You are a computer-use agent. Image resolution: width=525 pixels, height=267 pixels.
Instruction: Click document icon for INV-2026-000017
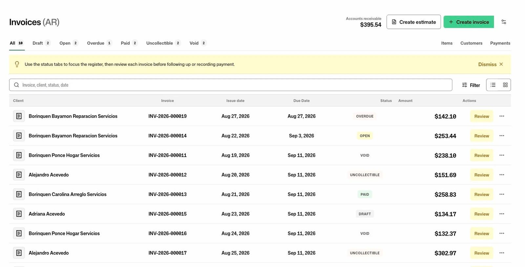19,253
